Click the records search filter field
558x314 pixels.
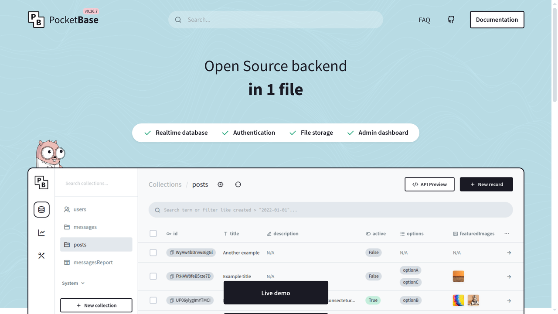[x=330, y=210]
